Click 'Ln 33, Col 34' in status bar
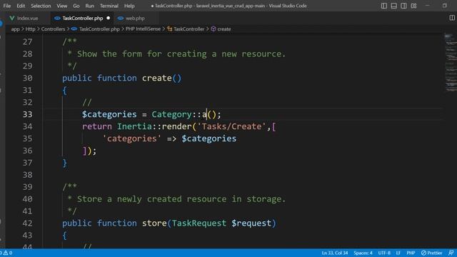Image resolution: width=457 pixels, height=257 pixels. [335, 253]
